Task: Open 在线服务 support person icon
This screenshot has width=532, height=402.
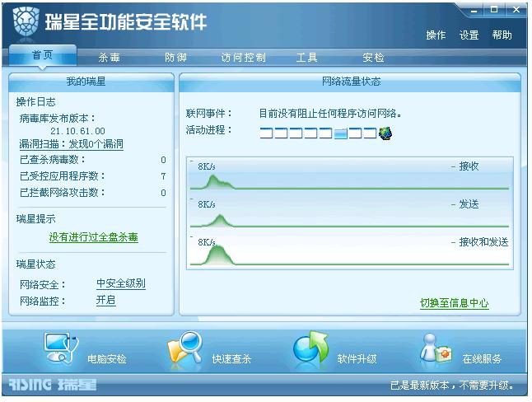Action: coord(436,348)
